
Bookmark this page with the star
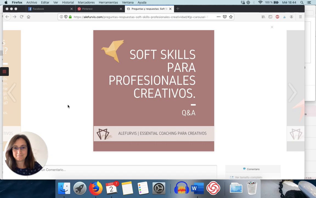point(231,17)
